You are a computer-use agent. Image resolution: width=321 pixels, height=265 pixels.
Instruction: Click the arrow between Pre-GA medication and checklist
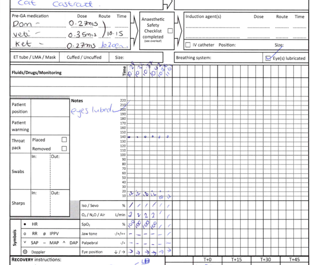coord(135,30)
